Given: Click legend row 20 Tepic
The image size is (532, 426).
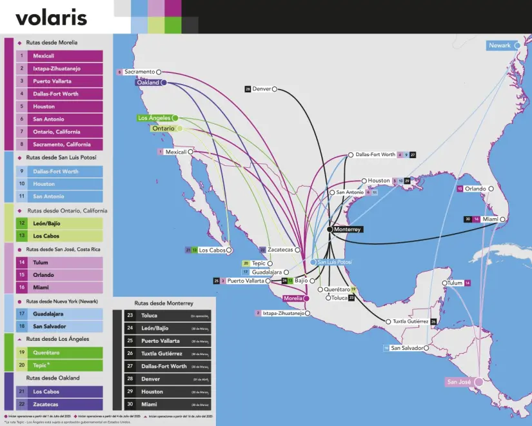Looking at the screenshot, I should click(59, 365).
